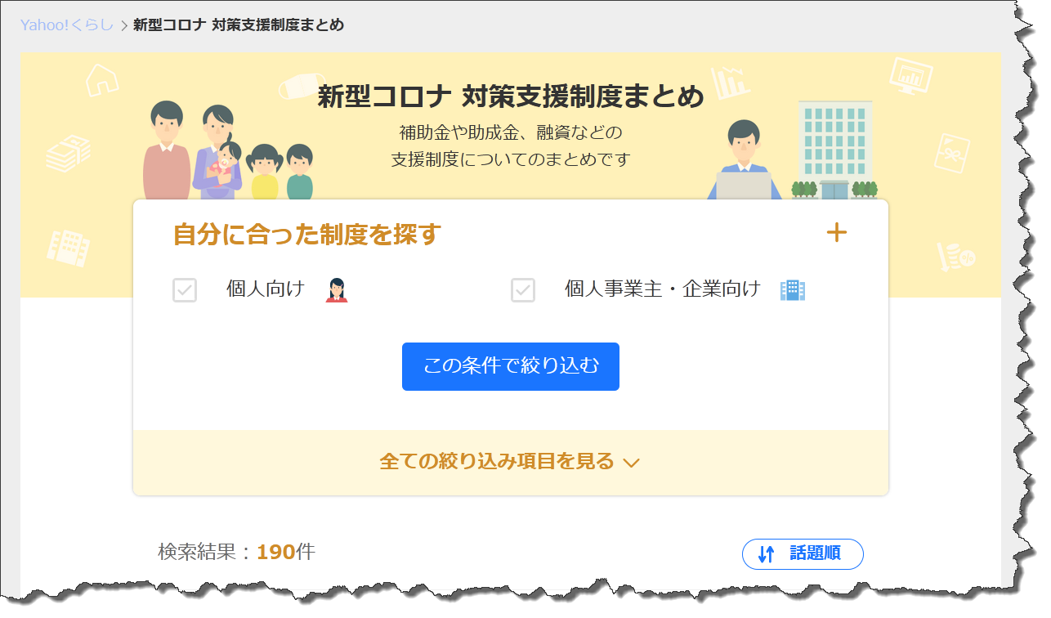Open the 話題順 sort dropdown

(803, 554)
